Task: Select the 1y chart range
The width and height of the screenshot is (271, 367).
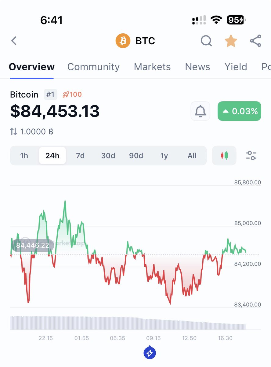Action: (164, 156)
